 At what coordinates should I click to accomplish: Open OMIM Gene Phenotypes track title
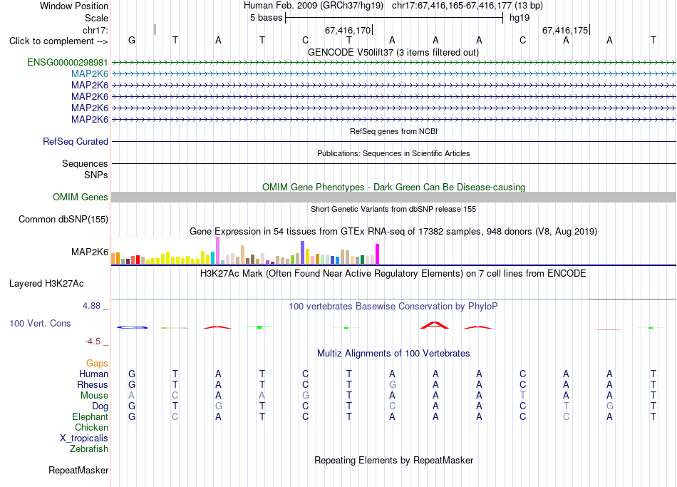[394, 187]
